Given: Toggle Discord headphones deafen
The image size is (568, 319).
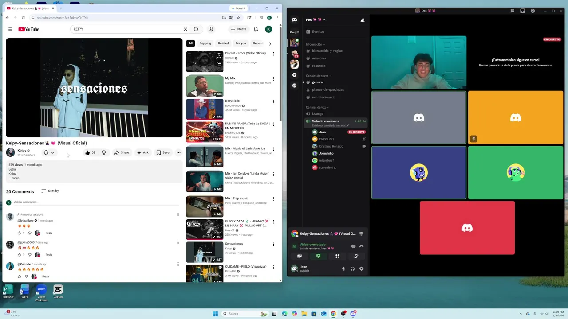Looking at the screenshot, I should 352,268.
